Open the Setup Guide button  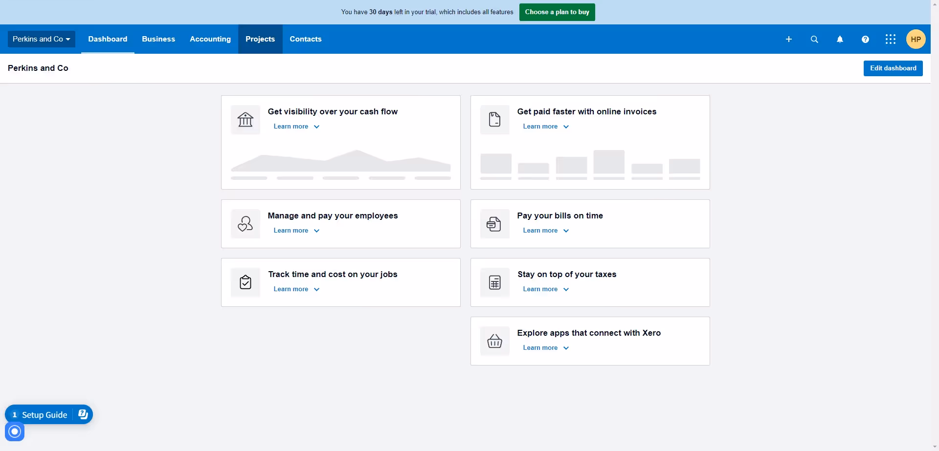(x=49, y=414)
